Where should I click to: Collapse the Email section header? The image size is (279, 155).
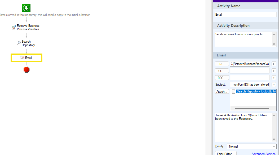coord(245,55)
